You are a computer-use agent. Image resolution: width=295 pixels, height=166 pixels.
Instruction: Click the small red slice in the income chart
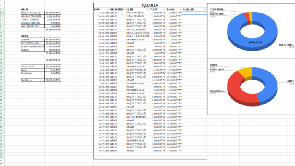click(247, 16)
